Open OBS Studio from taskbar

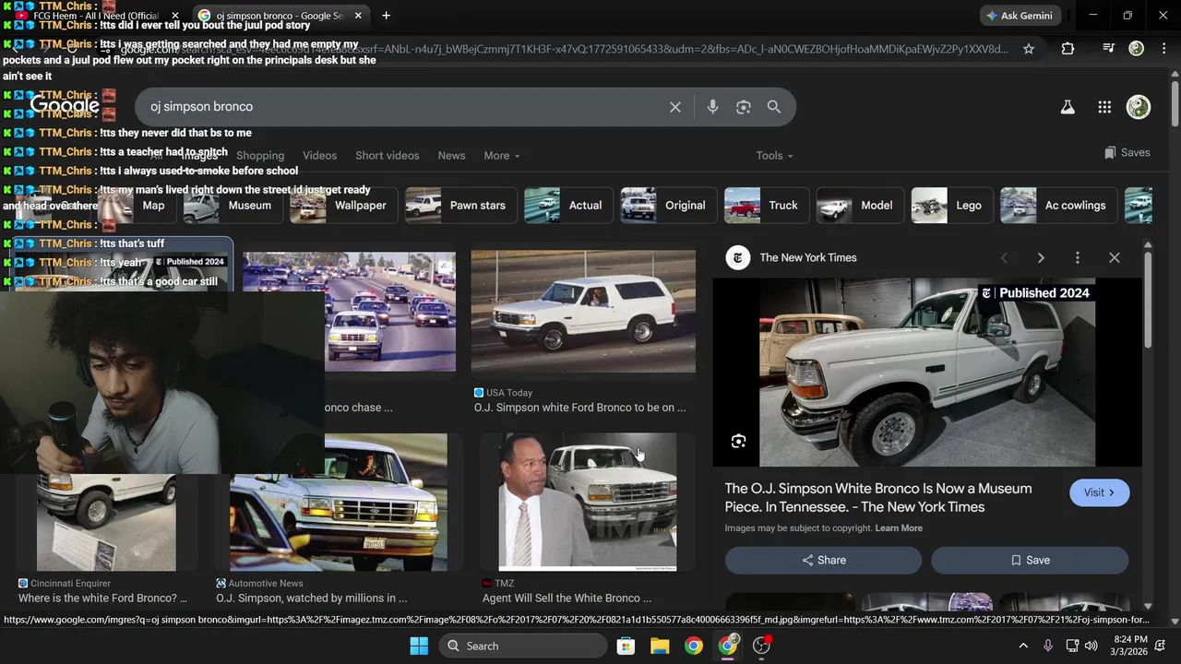coord(762,646)
